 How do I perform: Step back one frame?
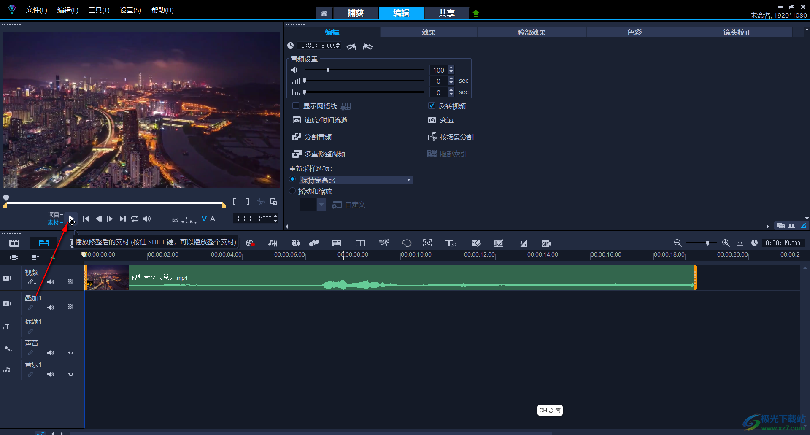pos(98,219)
